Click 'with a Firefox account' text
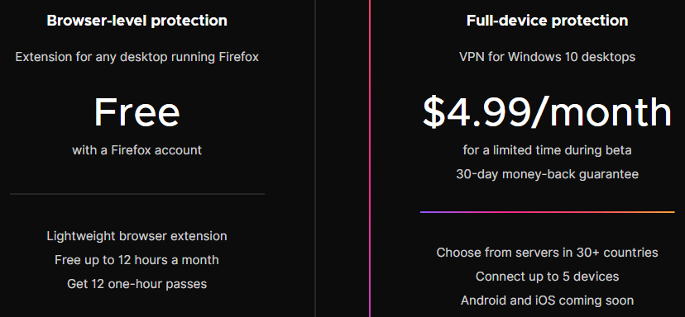 click(137, 150)
